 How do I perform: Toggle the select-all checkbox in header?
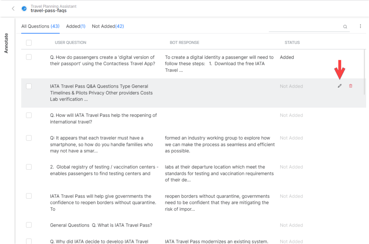pyautogui.click(x=29, y=43)
